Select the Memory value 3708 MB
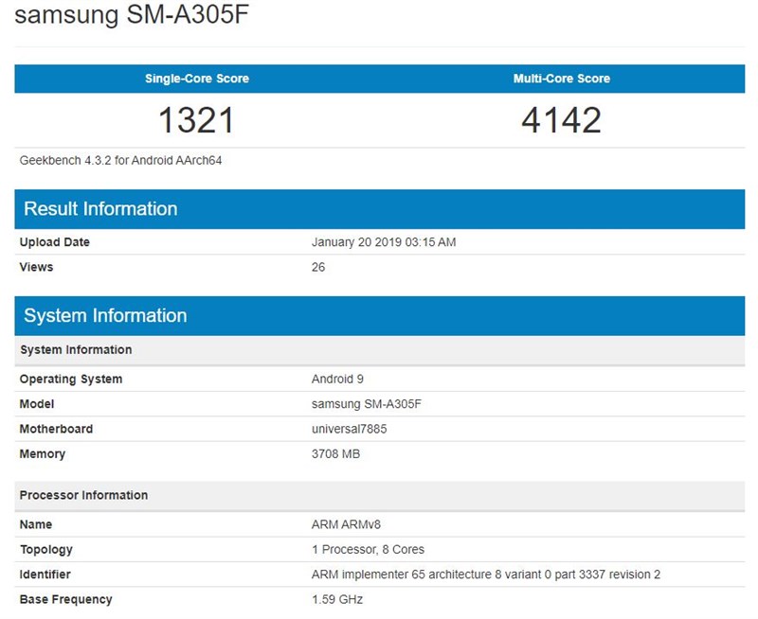This screenshot has width=758, height=619. [x=338, y=454]
